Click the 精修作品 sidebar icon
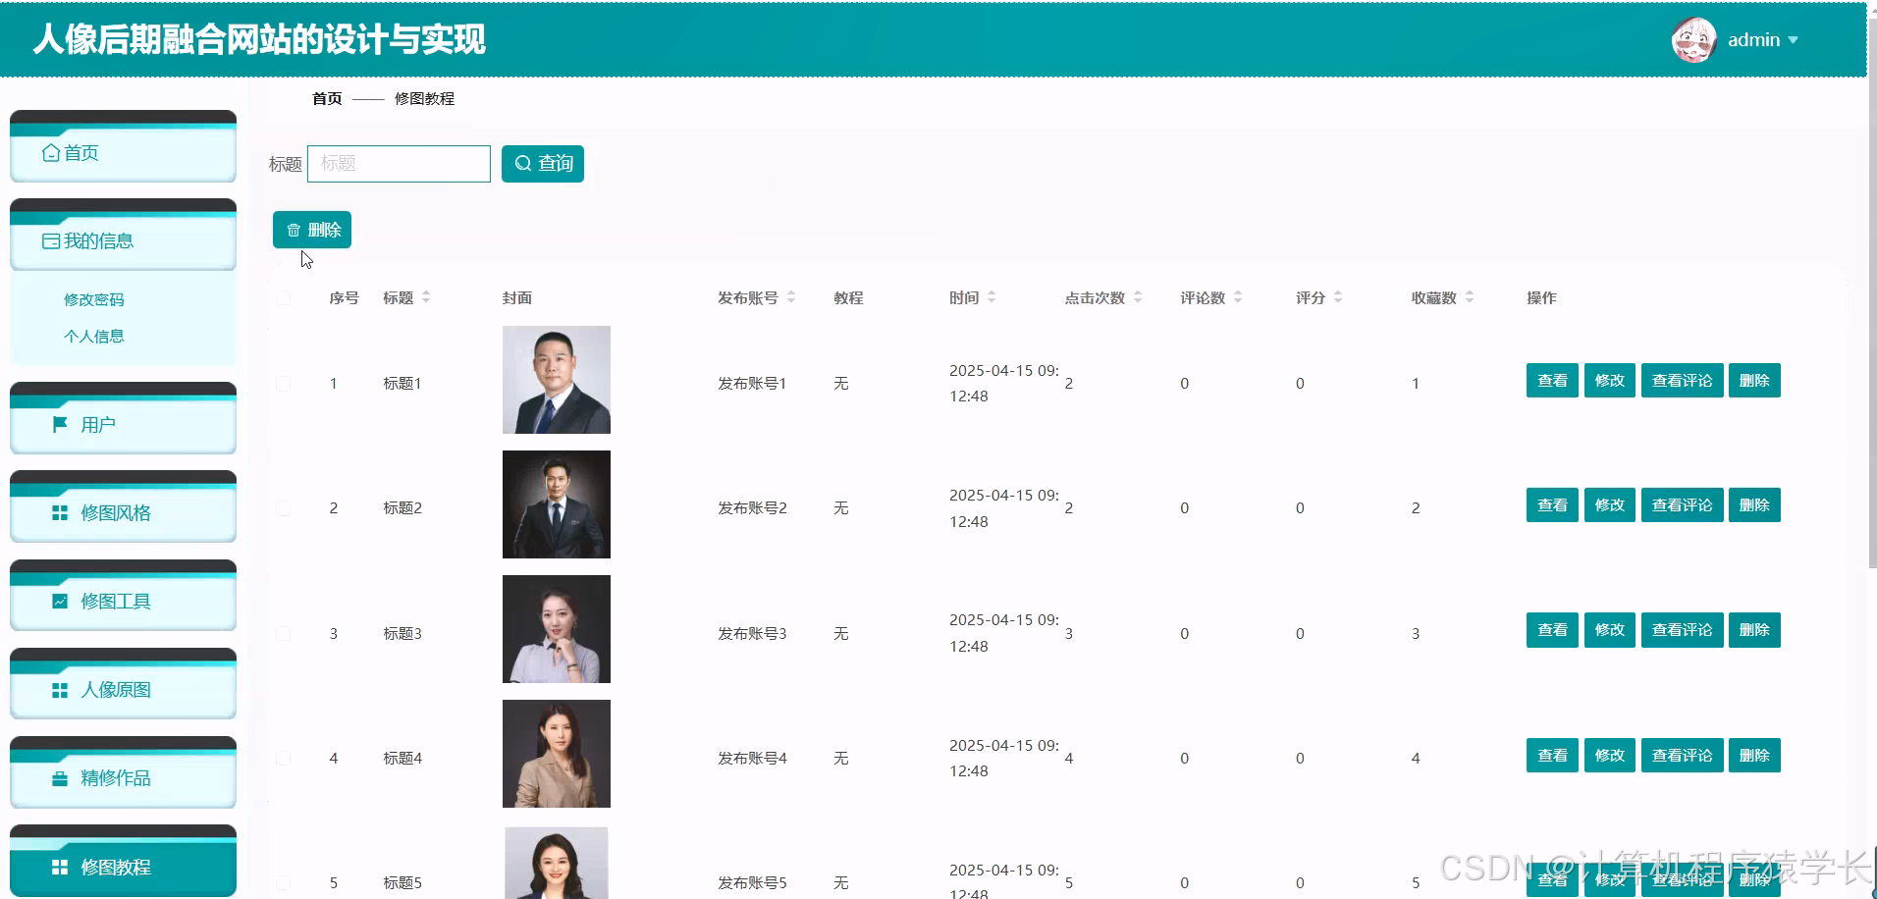Screen dimensions: 1877x899 pos(59,777)
